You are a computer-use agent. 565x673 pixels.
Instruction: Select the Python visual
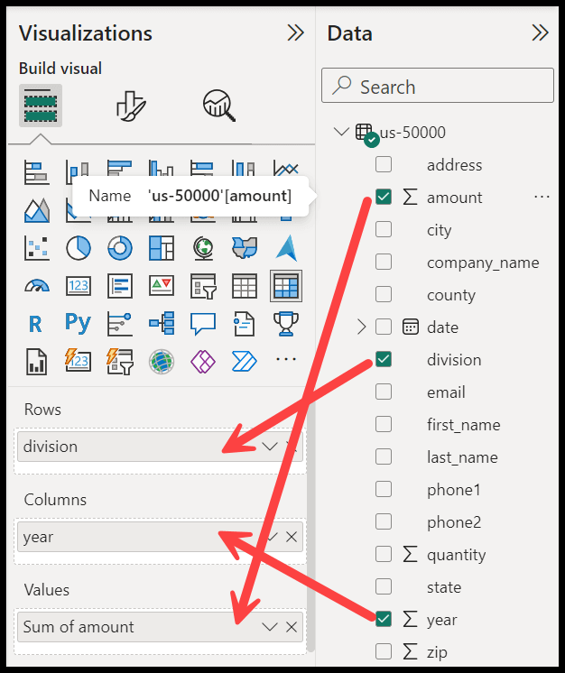point(79,323)
